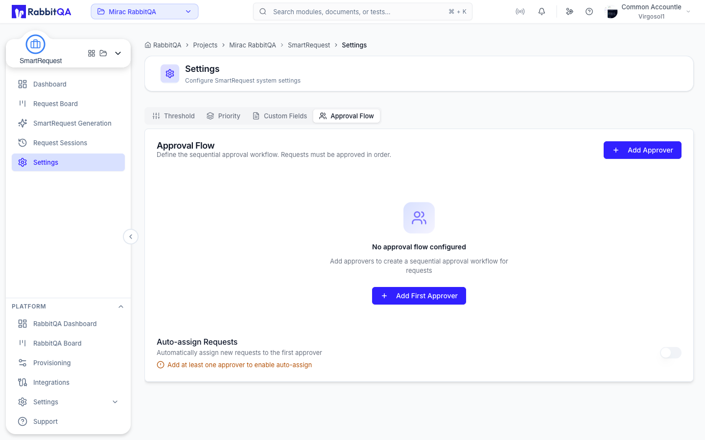Click the RabbitQA logo
Screen dimensions: 705x440
42,12
